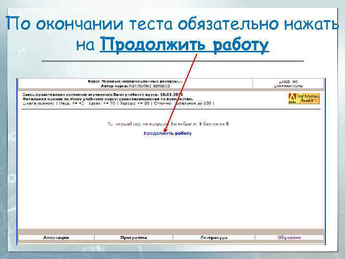Select the 'Шкала оценок' grading scale line
345x259 pixels.
tap(118, 103)
